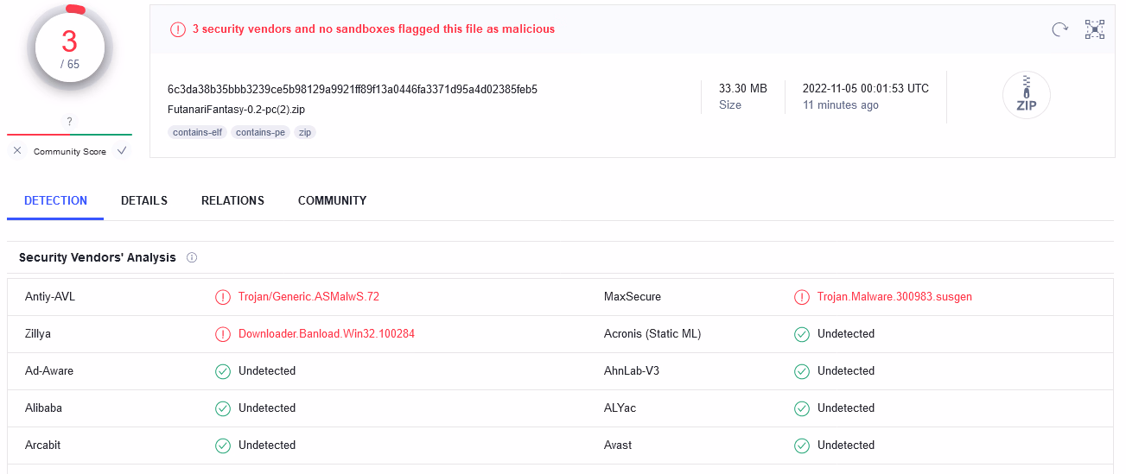This screenshot has width=1126, height=474.
Task: Click MaxSecure detection warning icon
Action: [802, 297]
